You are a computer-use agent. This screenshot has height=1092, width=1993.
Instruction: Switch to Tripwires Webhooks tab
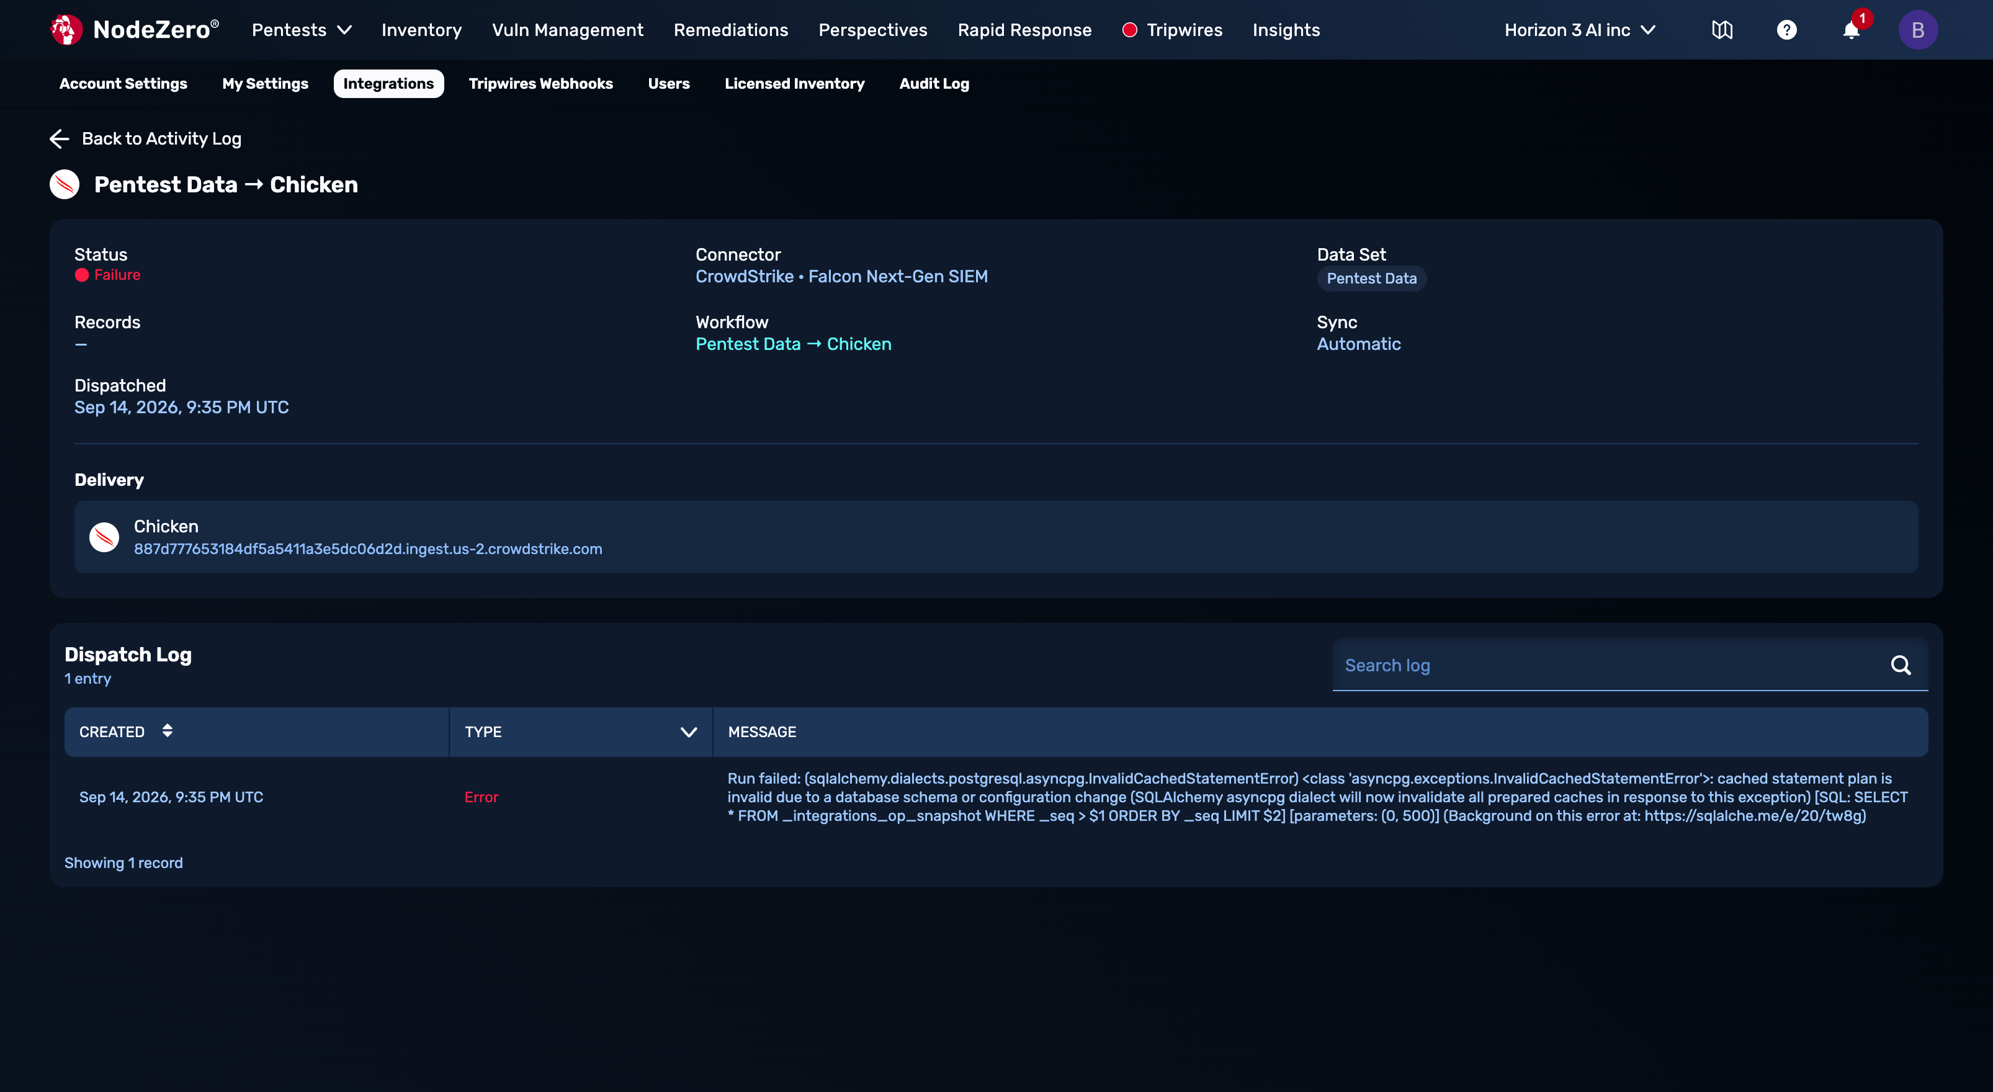(541, 84)
